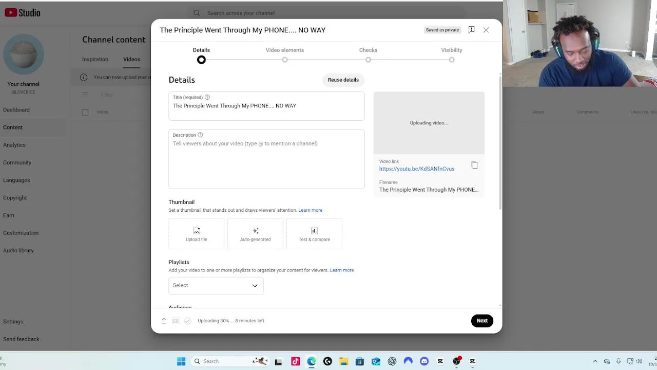Click the info icon in the upload notice banner
The width and height of the screenshot is (657, 370).
[84, 77]
